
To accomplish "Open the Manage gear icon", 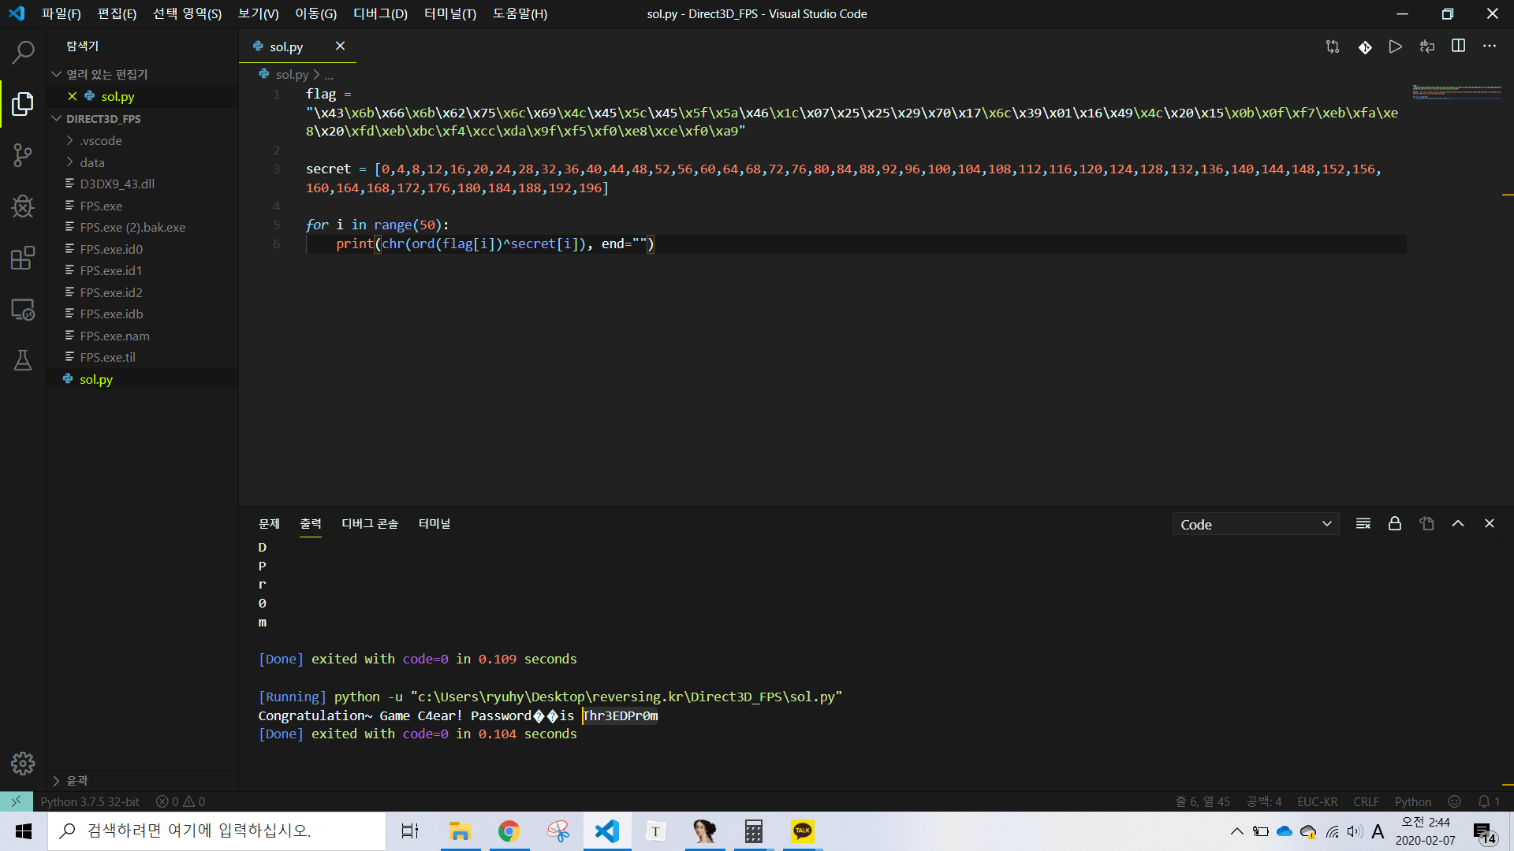I will coord(23,763).
